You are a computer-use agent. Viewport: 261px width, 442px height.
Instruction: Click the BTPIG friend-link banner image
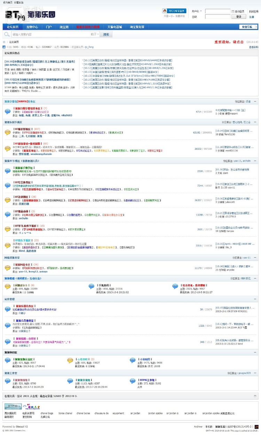tap(13, 406)
